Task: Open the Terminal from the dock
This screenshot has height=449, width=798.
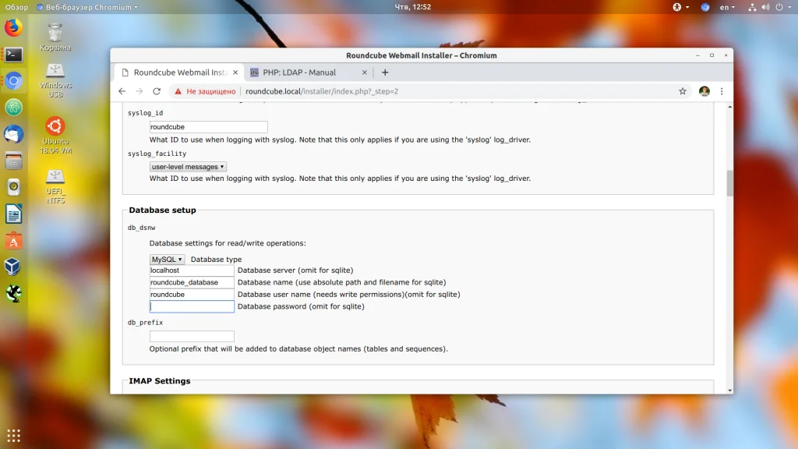Action: pos(14,54)
